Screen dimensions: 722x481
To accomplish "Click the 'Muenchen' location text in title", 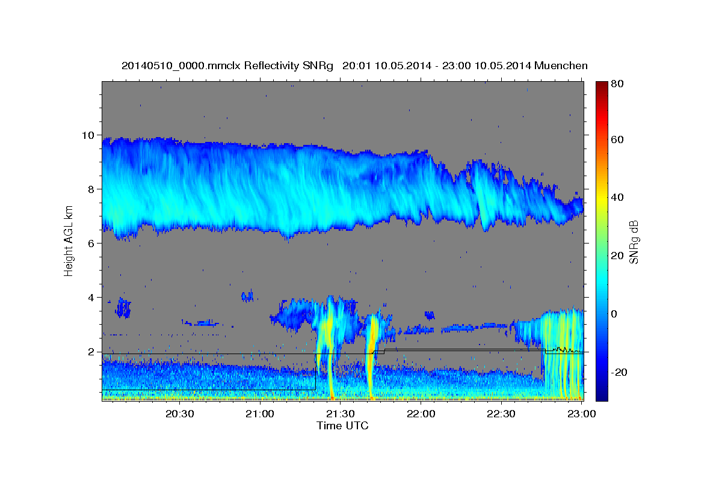I will [x=561, y=66].
